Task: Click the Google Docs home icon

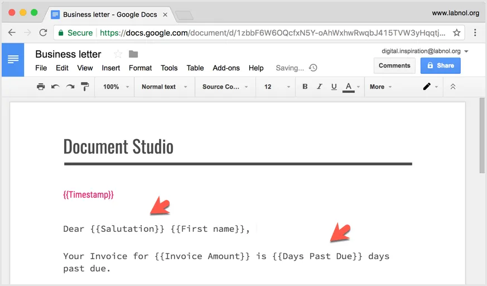Action: point(13,60)
